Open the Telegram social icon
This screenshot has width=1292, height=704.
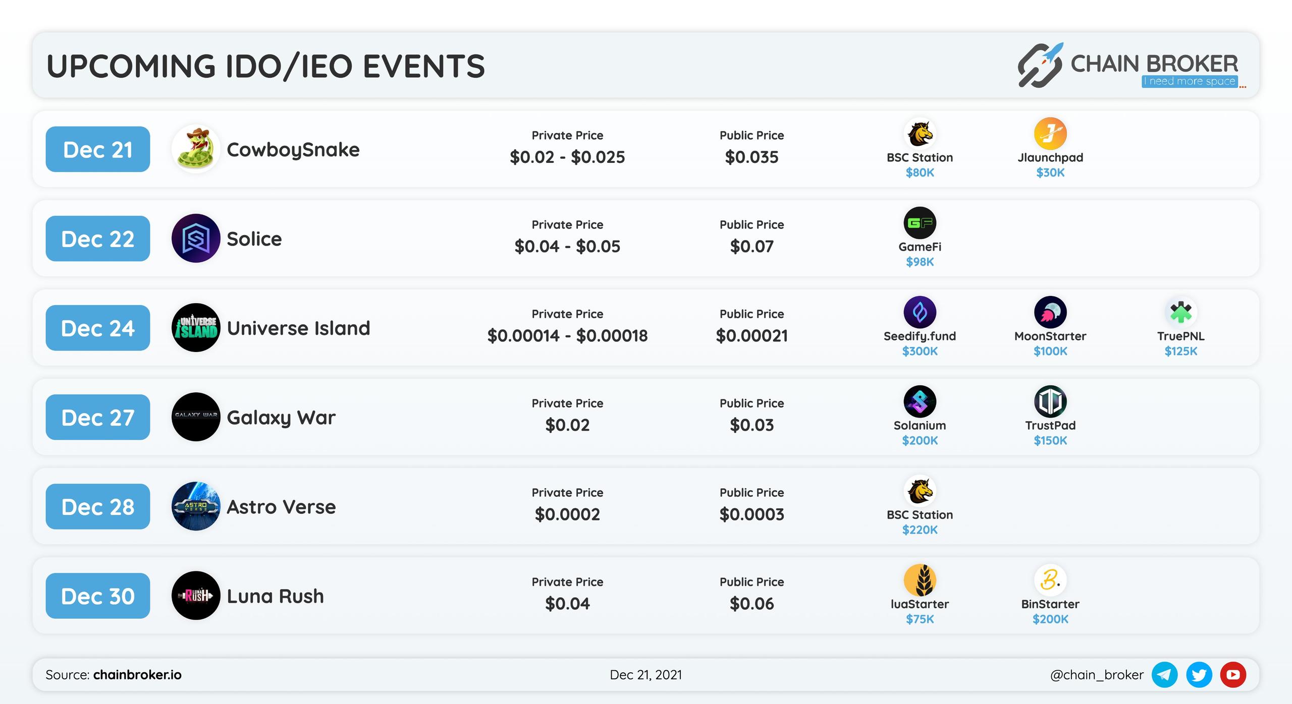click(1164, 675)
